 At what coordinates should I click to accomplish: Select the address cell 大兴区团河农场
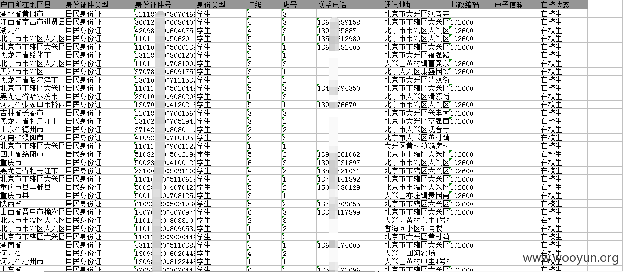416,254
